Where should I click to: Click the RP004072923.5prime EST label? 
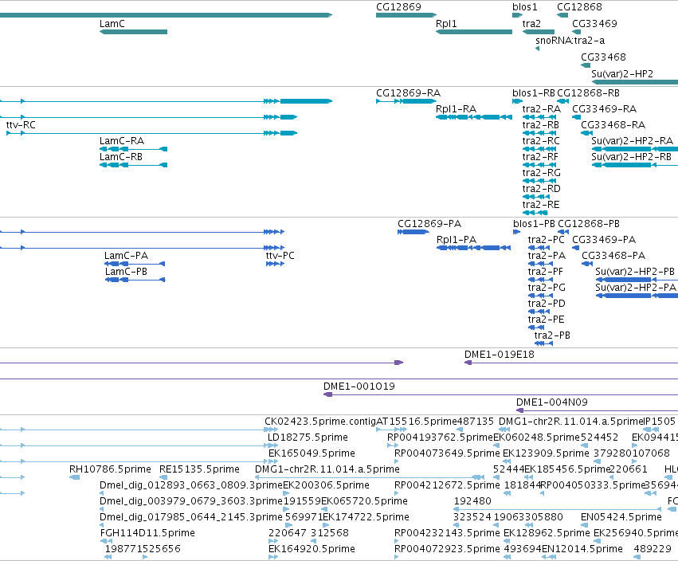click(x=447, y=549)
